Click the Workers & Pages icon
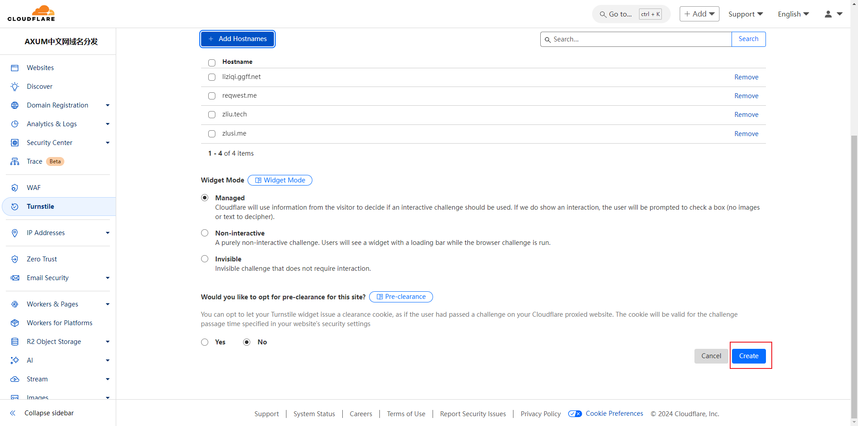The height and width of the screenshot is (426, 858). 15,304
